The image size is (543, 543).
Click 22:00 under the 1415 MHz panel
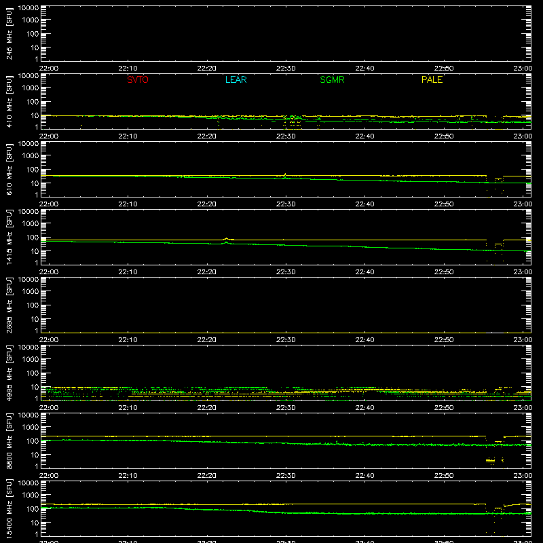(48, 272)
